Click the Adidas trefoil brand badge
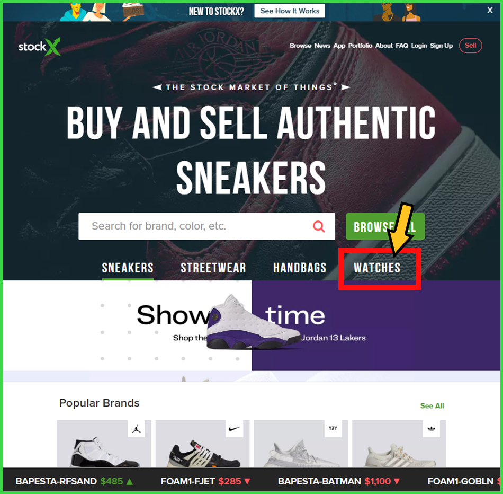This screenshot has width=503, height=494. coord(431,428)
